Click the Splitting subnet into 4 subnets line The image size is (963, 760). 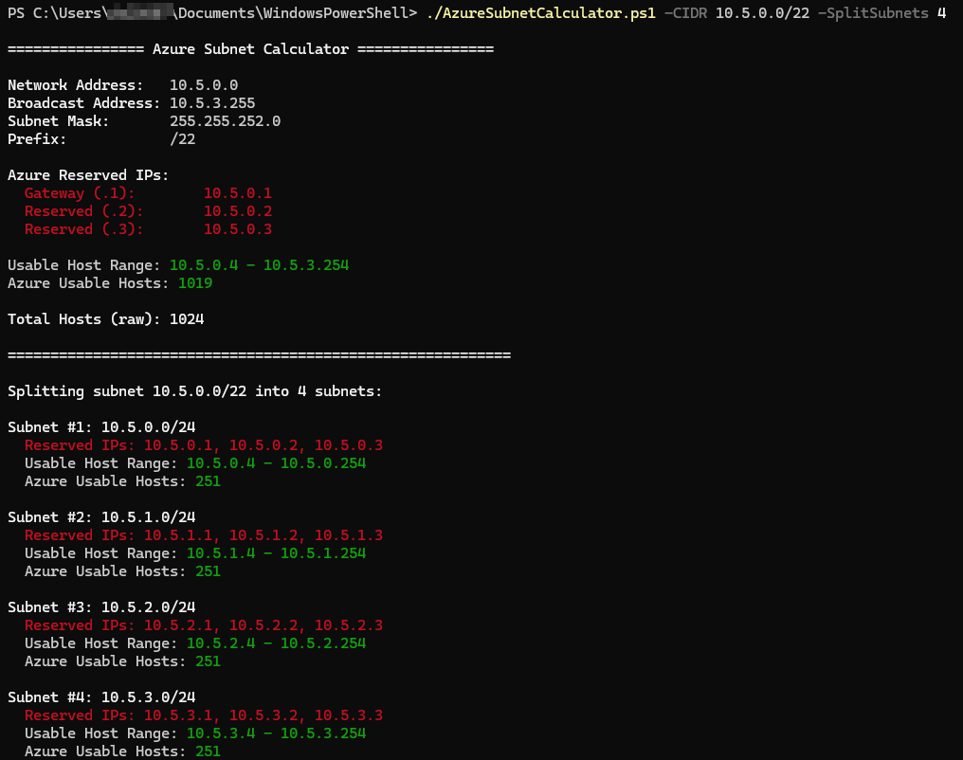[194, 391]
